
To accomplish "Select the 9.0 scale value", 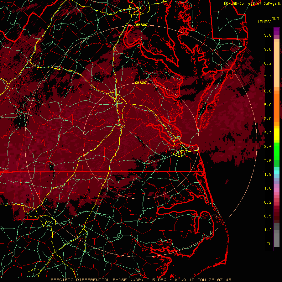I will 268,49.
